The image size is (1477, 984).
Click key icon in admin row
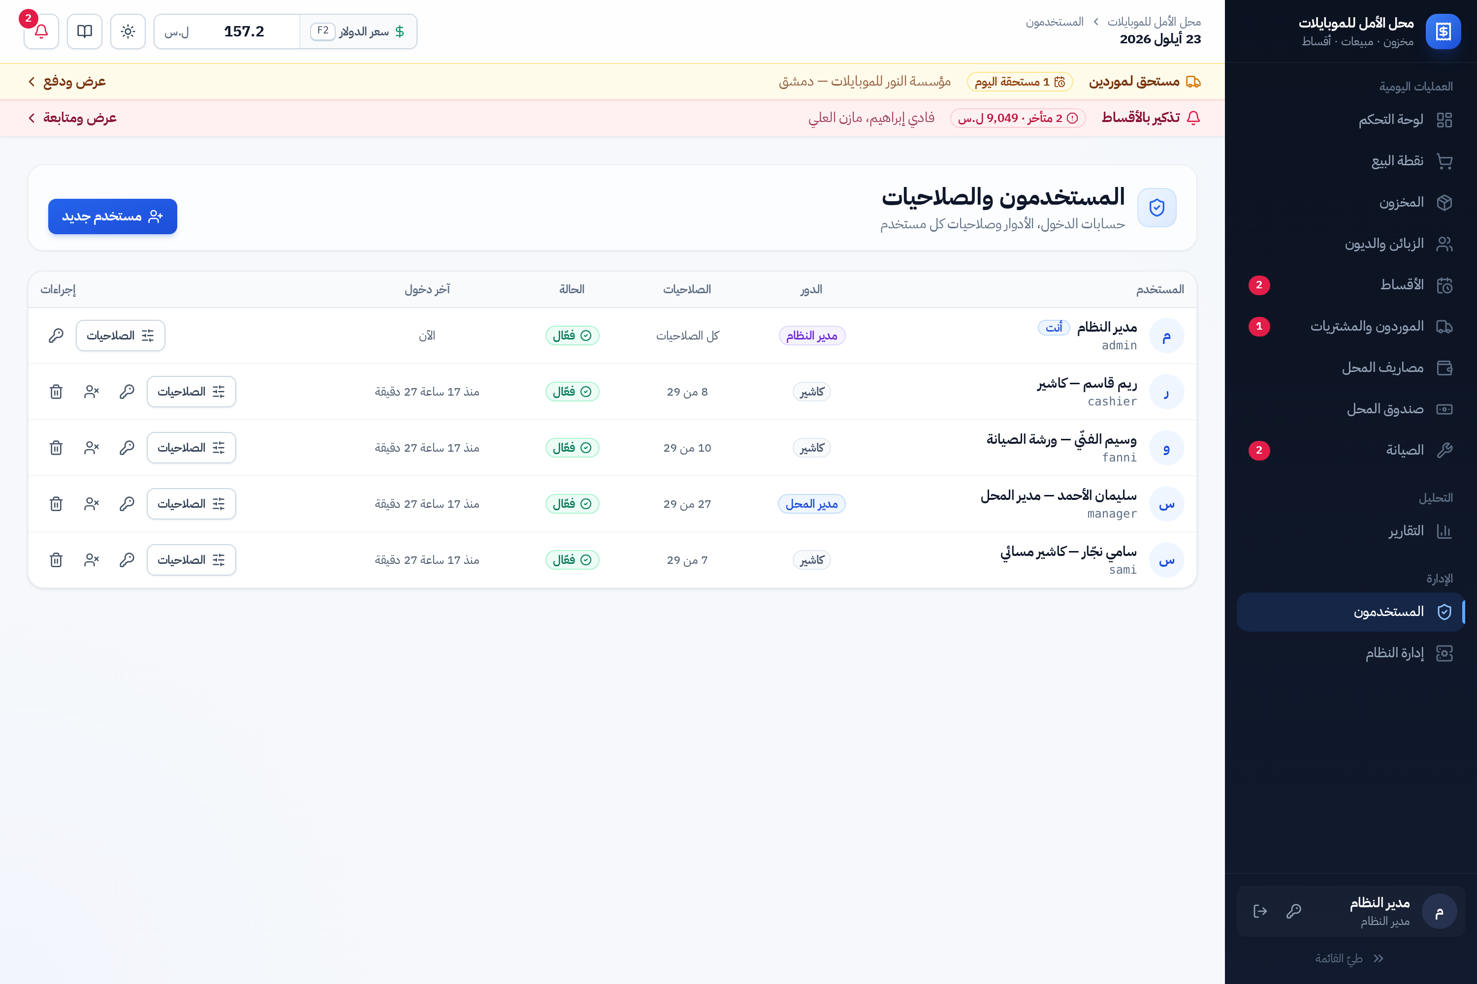click(x=56, y=336)
